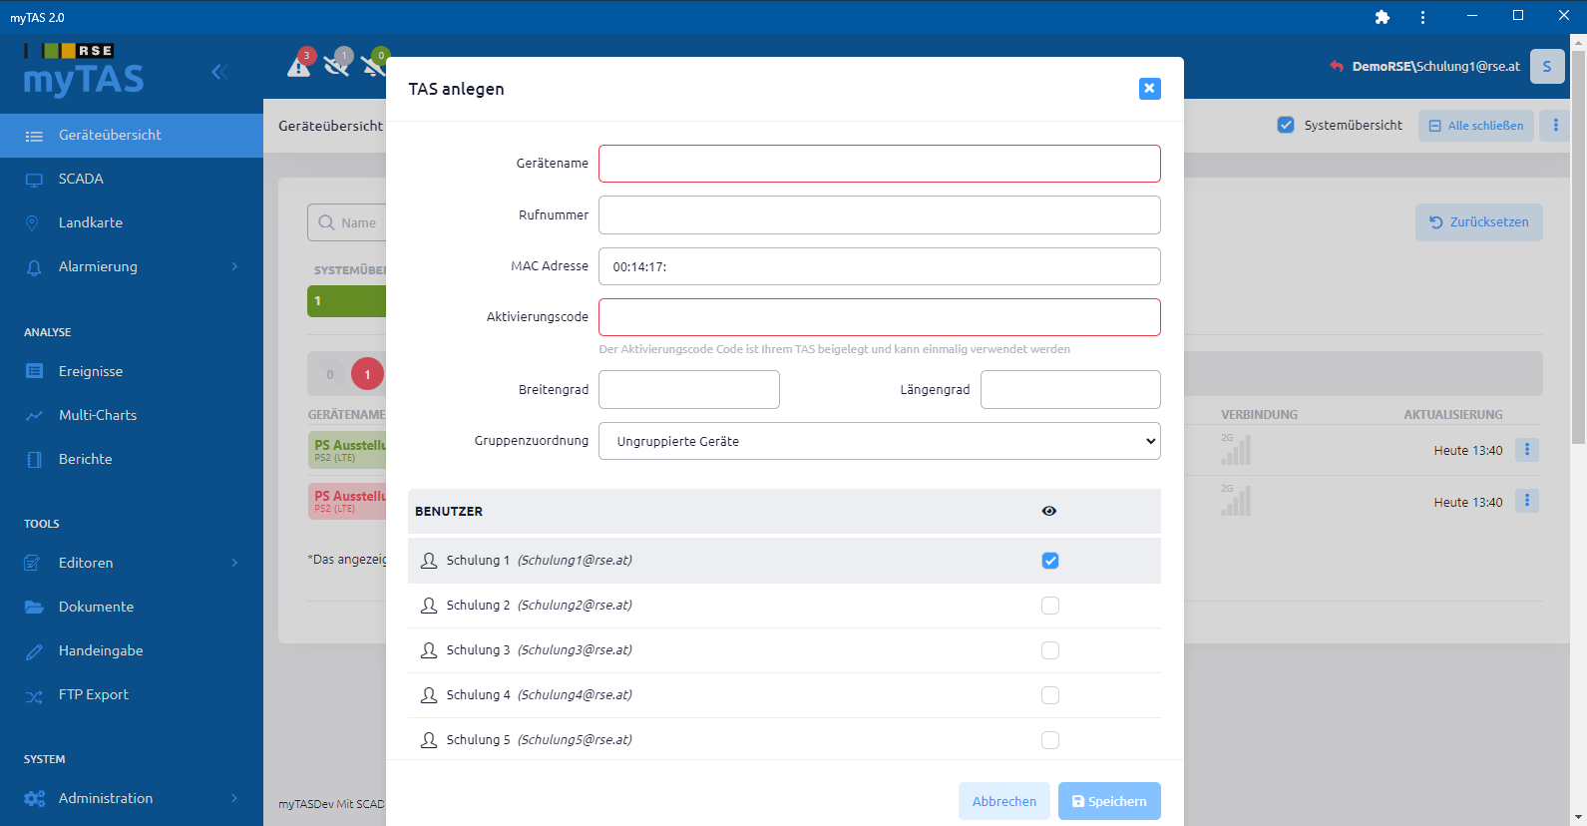
Task: Click the SCADA monitor icon
Action: [34, 180]
